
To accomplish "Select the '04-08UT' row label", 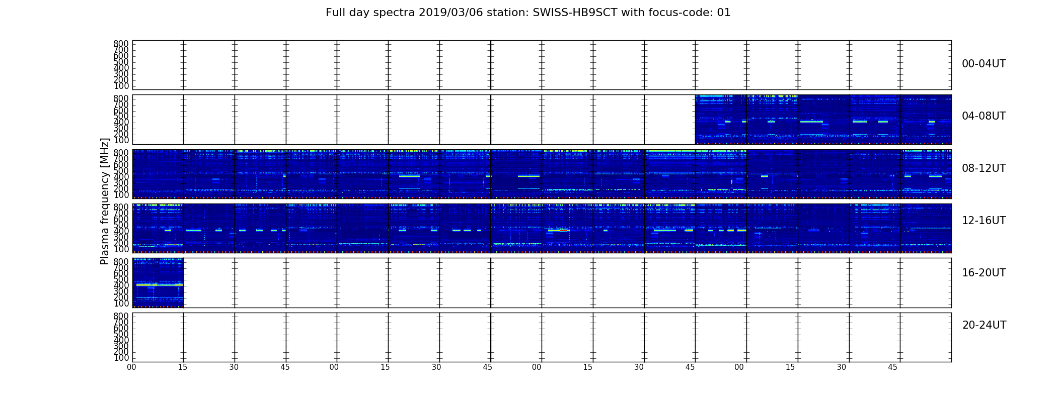I will [984, 116].
